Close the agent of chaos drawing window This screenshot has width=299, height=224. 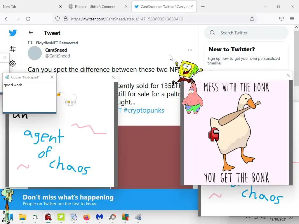113,77
